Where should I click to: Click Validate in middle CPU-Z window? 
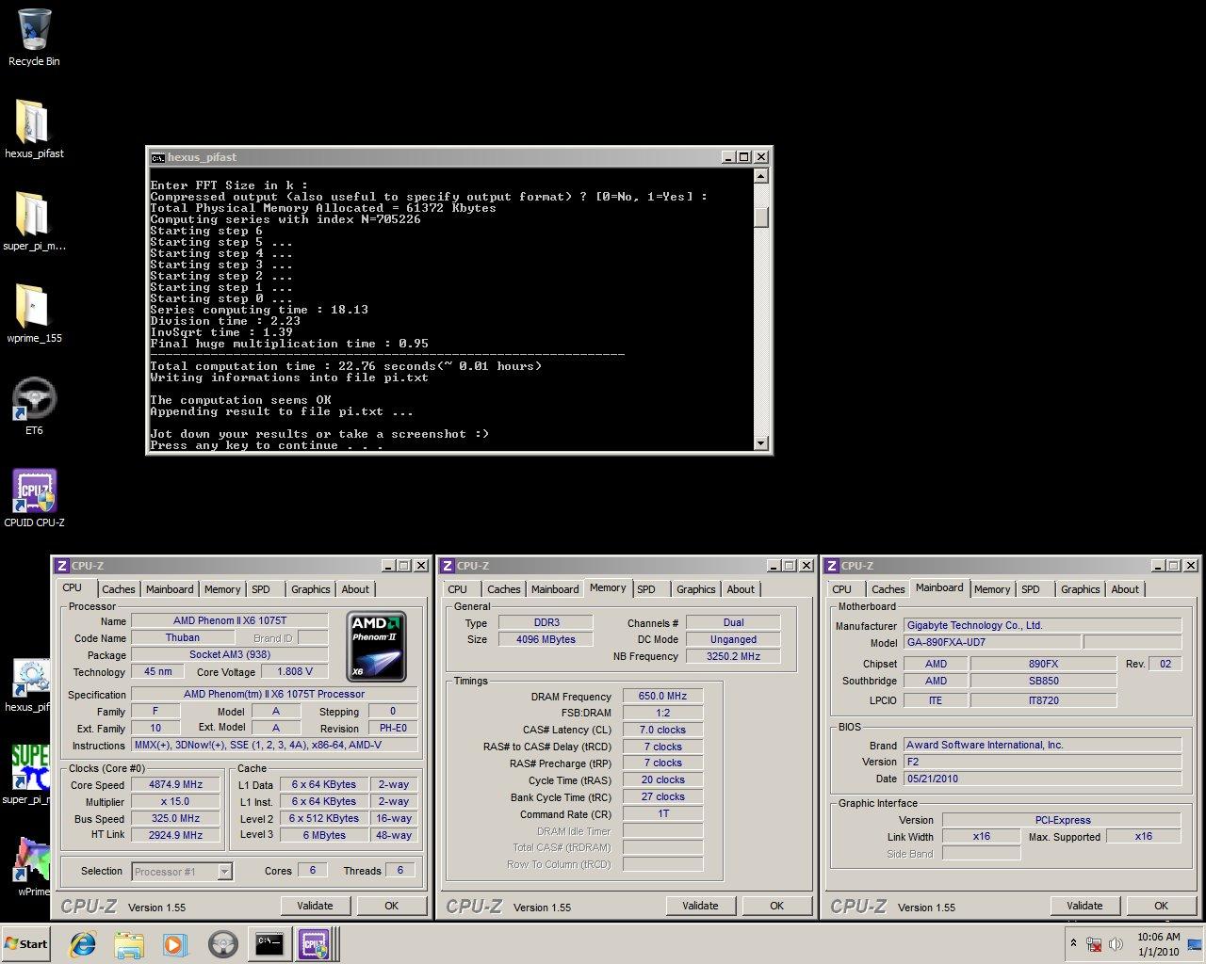point(700,906)
